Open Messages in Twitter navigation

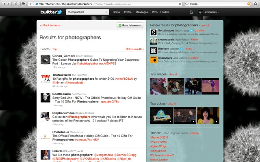point(142,12)
